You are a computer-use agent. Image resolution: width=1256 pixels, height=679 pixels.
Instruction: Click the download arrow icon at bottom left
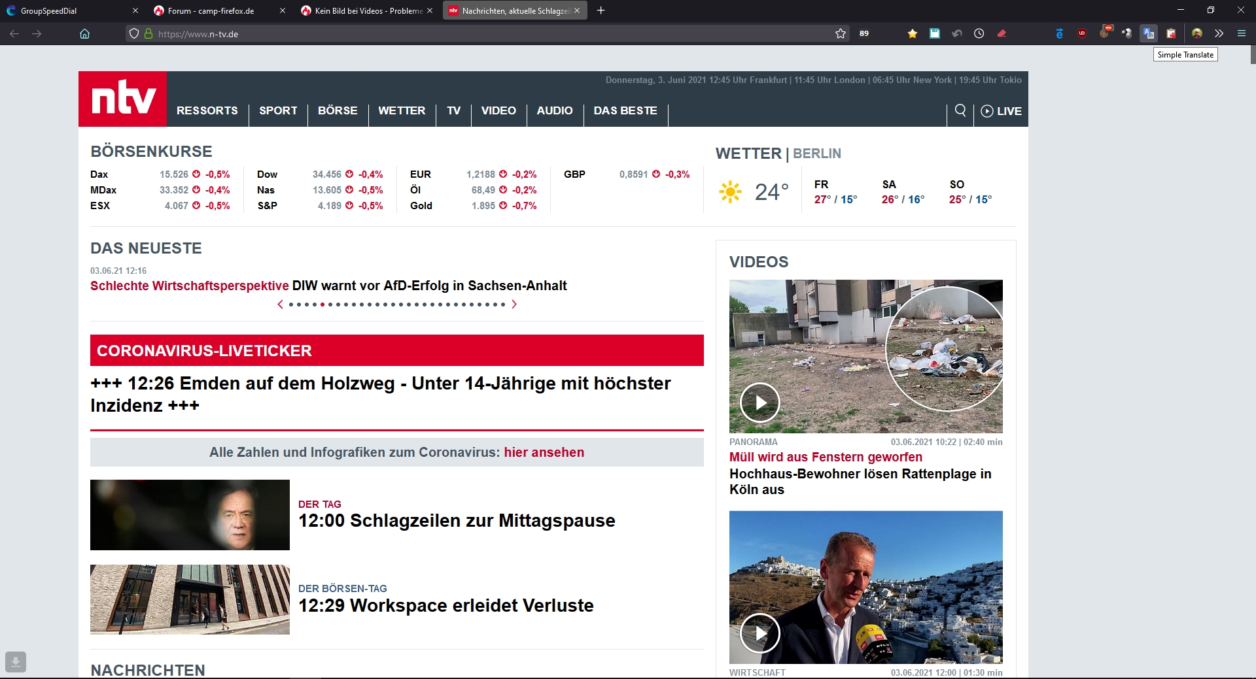tap(16, 662)
